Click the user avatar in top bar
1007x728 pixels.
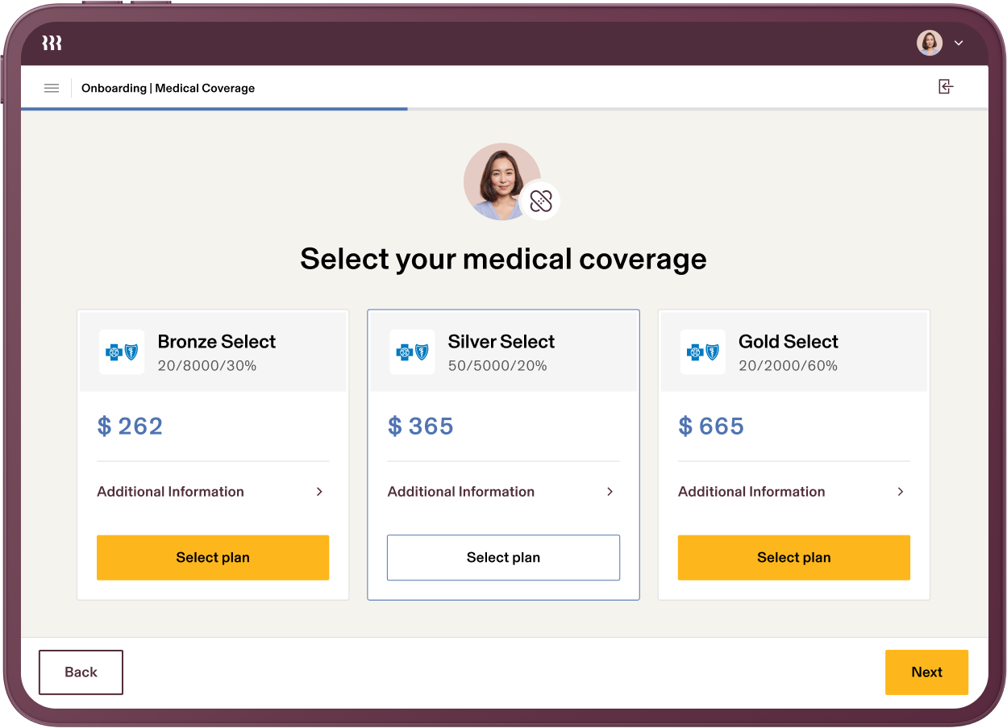tap(930, 43)
